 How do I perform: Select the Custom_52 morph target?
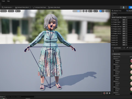click(114, 36)
